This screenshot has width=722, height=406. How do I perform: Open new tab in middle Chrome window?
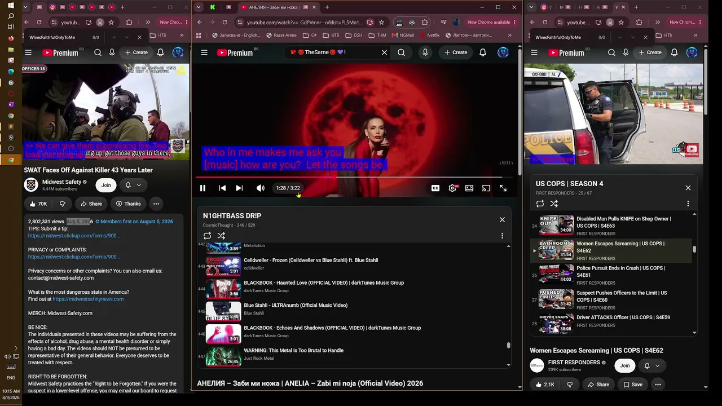[x=327, y=7]
